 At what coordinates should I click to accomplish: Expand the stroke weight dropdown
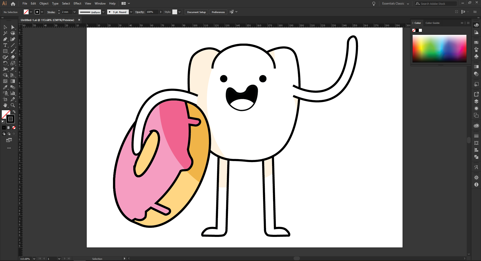click(x=74, y=12)
